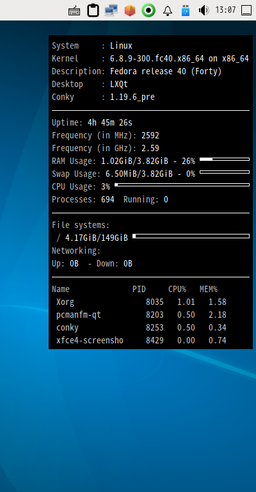Click the PID value '8429'
256x492 pixels.
click(x=155, y=340)
